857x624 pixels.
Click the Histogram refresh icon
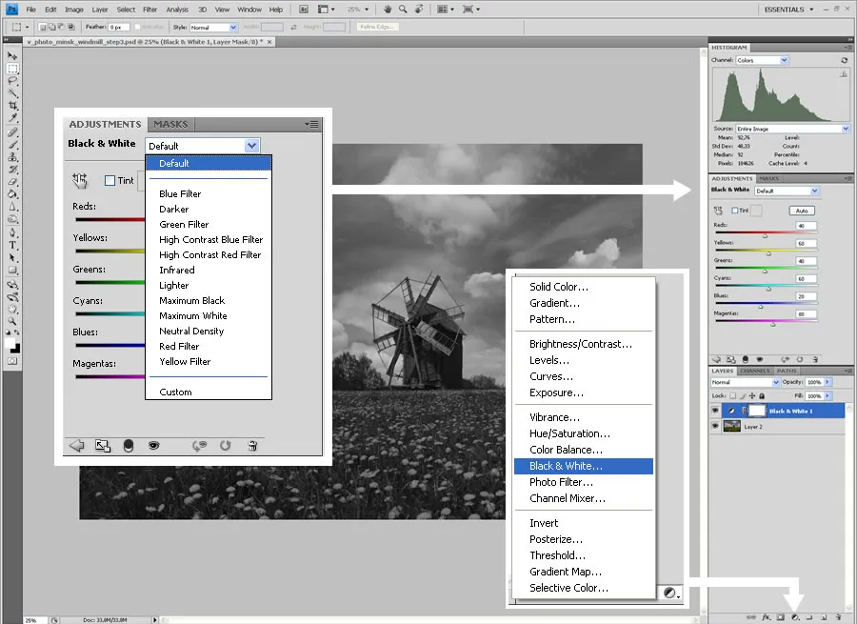coord(844,60)
